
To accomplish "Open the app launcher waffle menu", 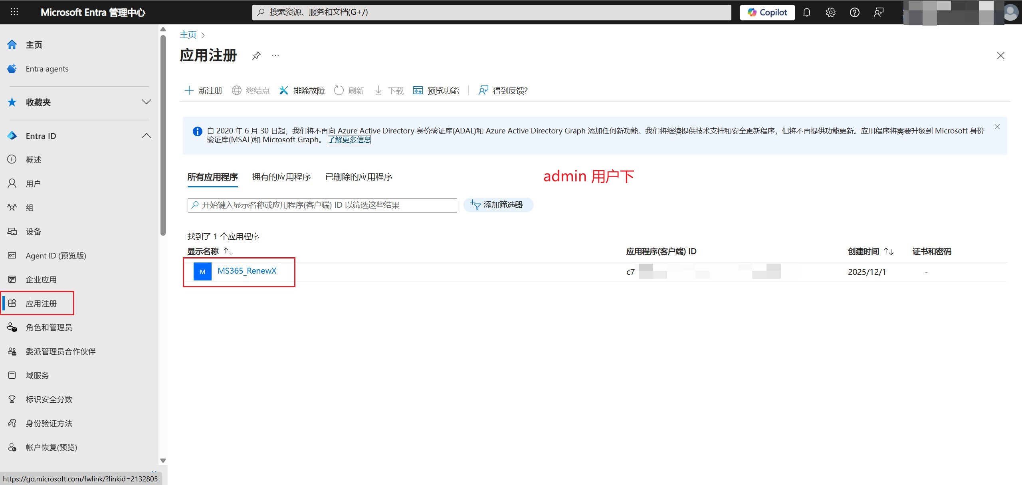I will [14, 12].
